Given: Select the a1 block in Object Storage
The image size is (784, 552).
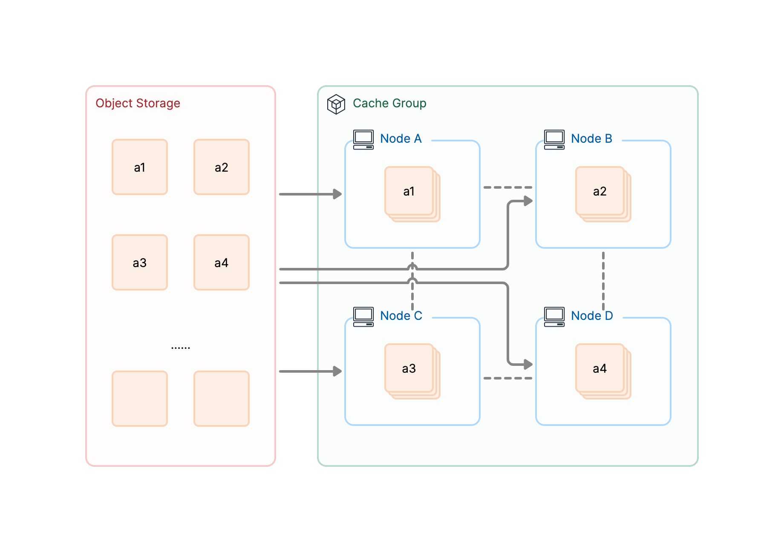Looking at the screenshot, I should [140, 167].
